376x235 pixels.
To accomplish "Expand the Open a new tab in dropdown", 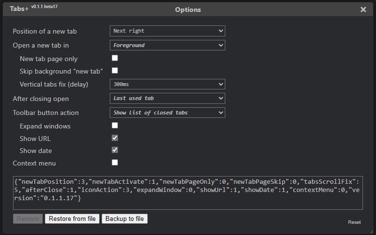I will pyautogui.click(x=167, y=45).
